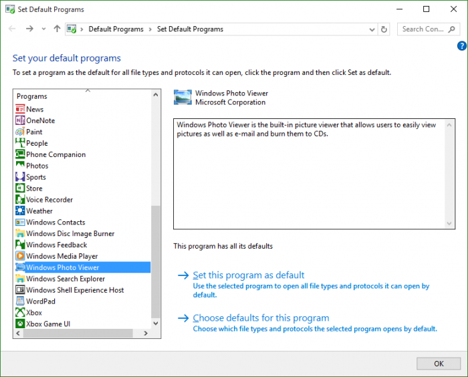Click the back navigation arrow
This screenshot has width=468, height=377.
[12, 29]
